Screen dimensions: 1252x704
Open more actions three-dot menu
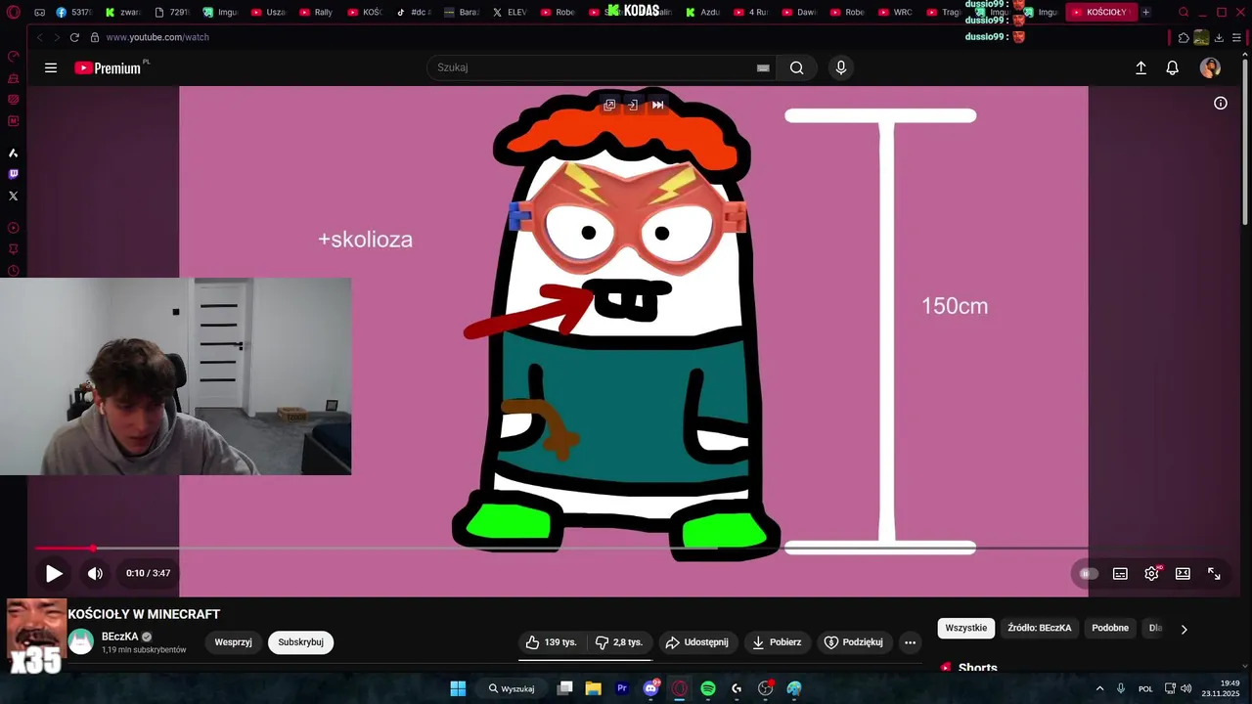[x=911, y=642]
